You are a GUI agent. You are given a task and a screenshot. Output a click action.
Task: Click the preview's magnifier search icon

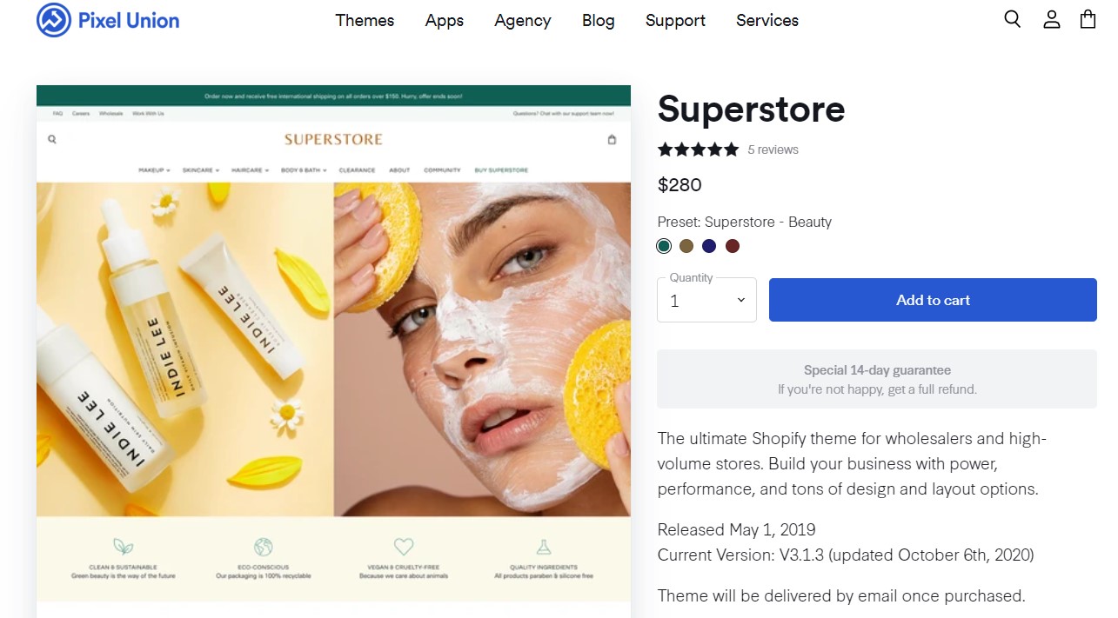[52, 139]
